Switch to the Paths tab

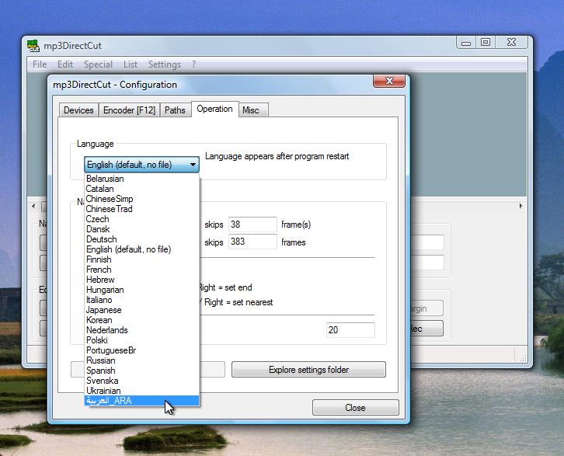click(x=176, y=110)
